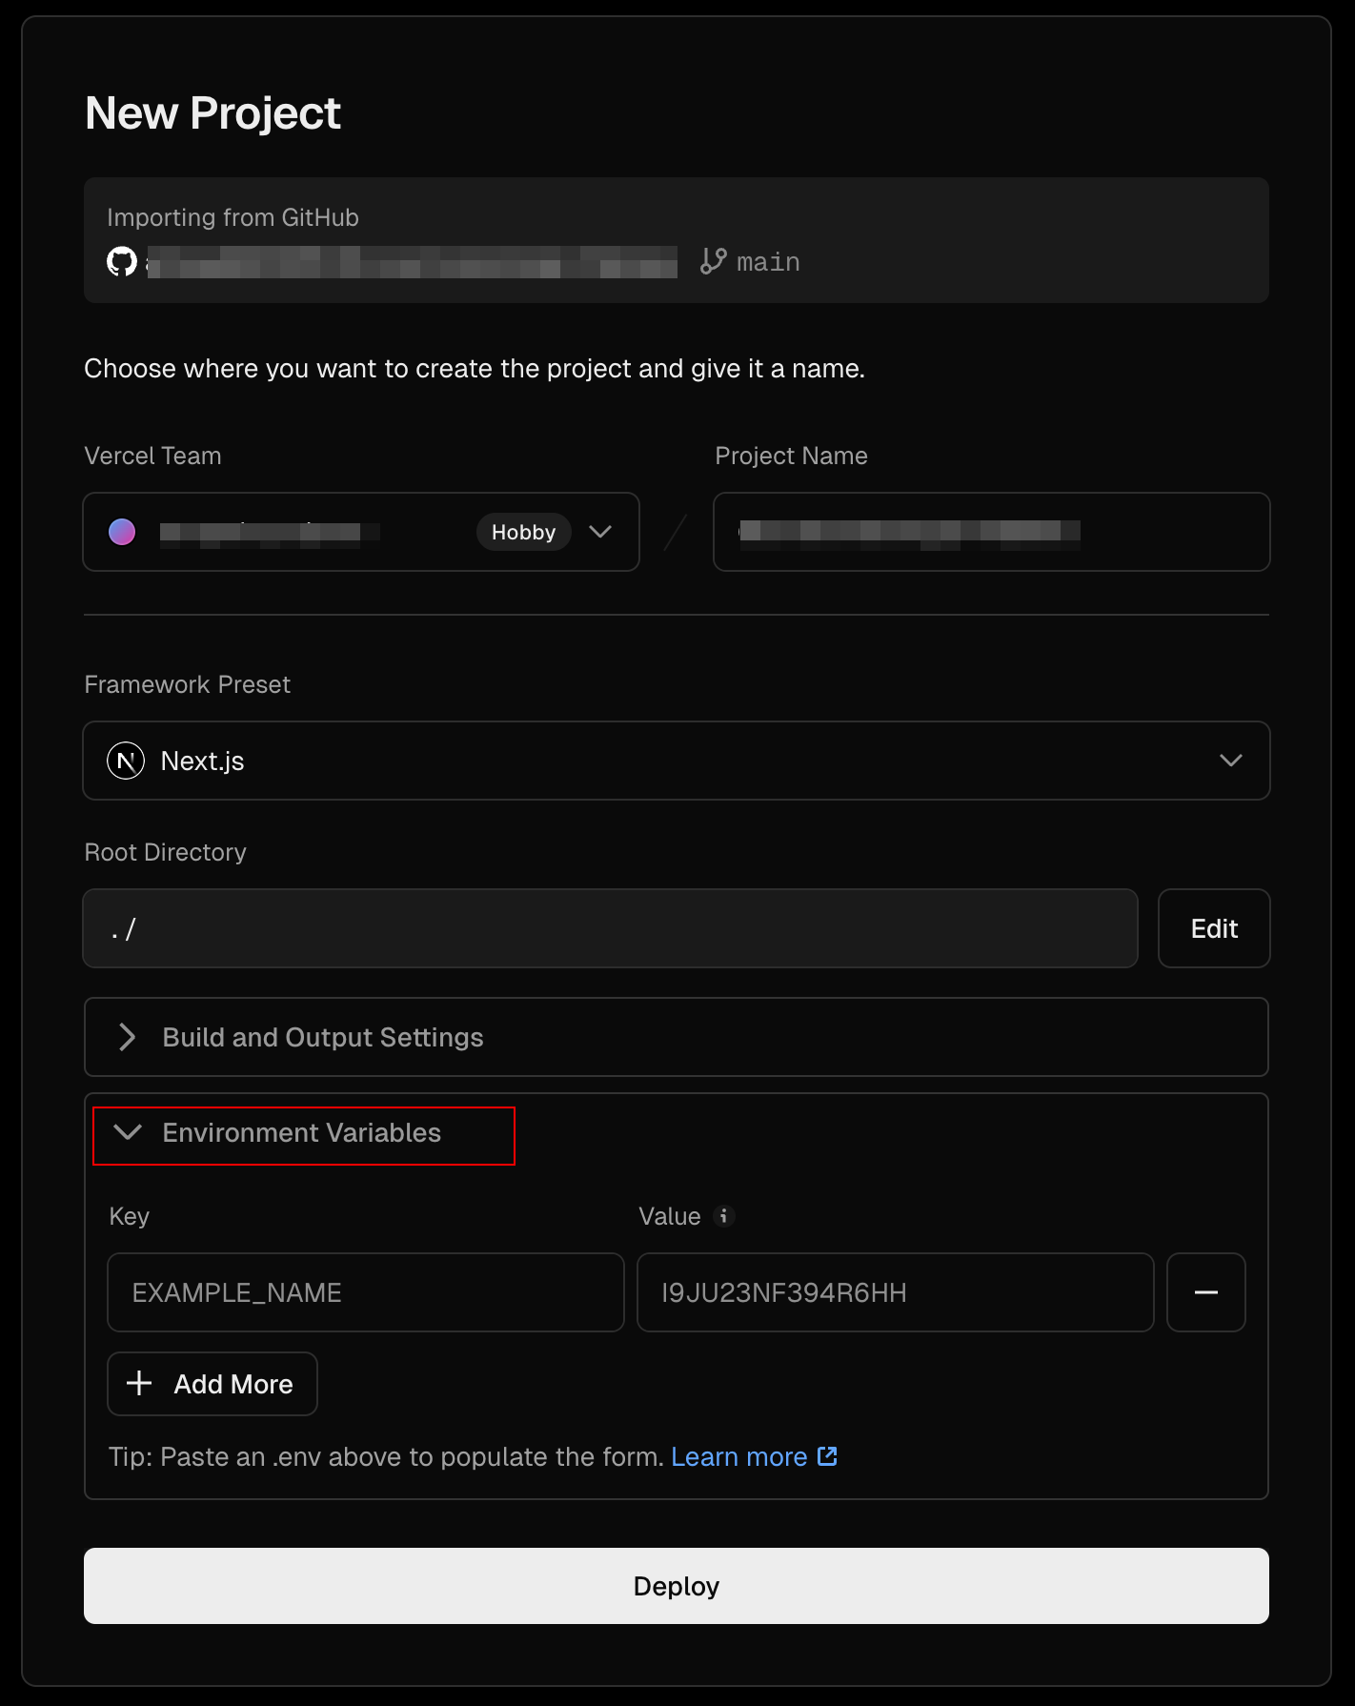Remove the environment variable with minus button
Image resolution: width=1355 pixels, height=1706 pixels.
[1206, 1292]
